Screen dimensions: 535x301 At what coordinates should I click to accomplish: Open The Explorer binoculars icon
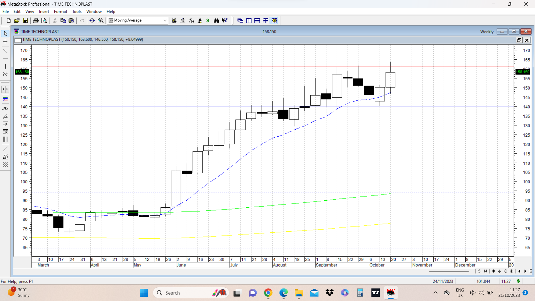[216, 20]
